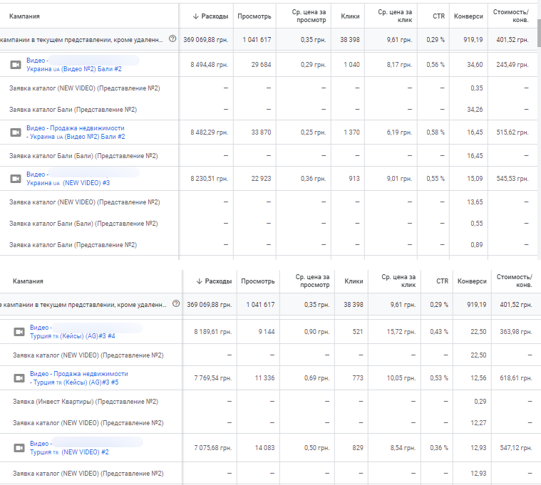Image resolution: width=541 pixels, height=485 pixels.
Task: Click the 1 370 clicks cell
Action: pyautogui.click(x=351, y=132)
